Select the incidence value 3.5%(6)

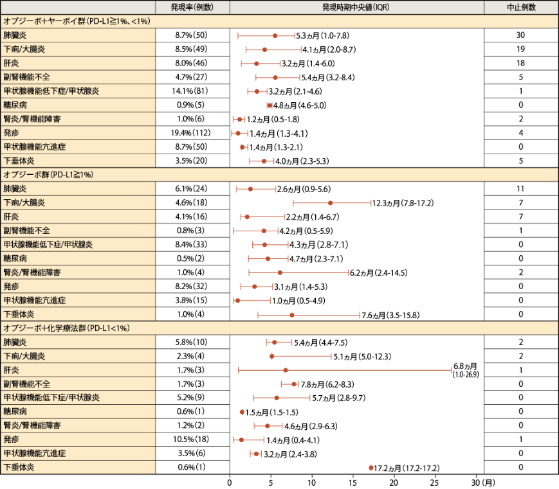pos(192,453)
